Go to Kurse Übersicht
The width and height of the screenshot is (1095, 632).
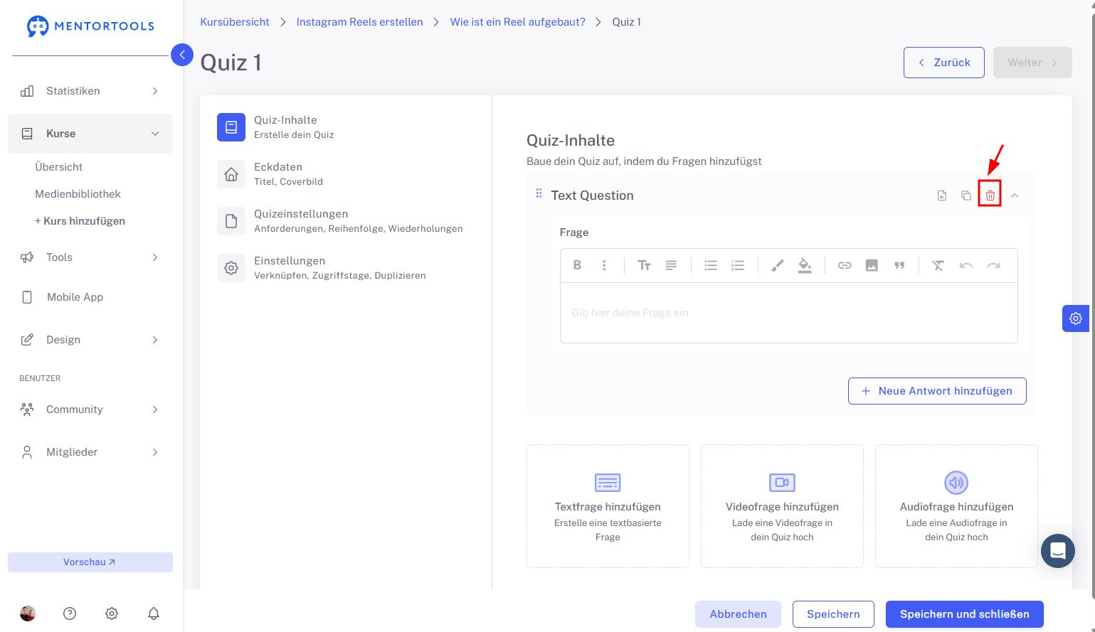coord(59,167)
